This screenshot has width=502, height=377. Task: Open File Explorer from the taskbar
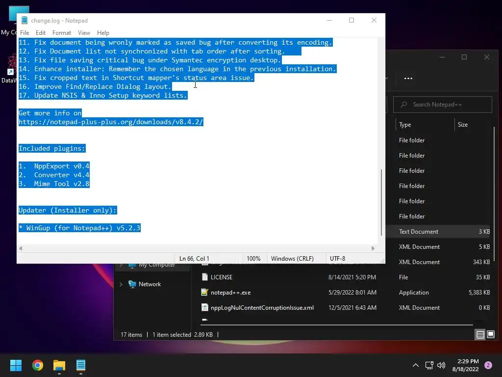(59, 365)
